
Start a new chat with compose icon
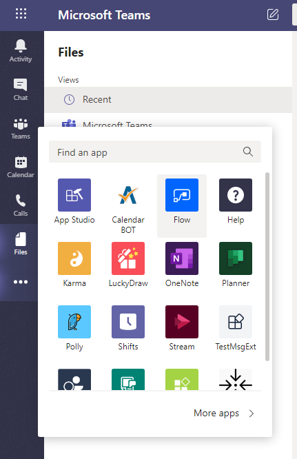point(273,14)
